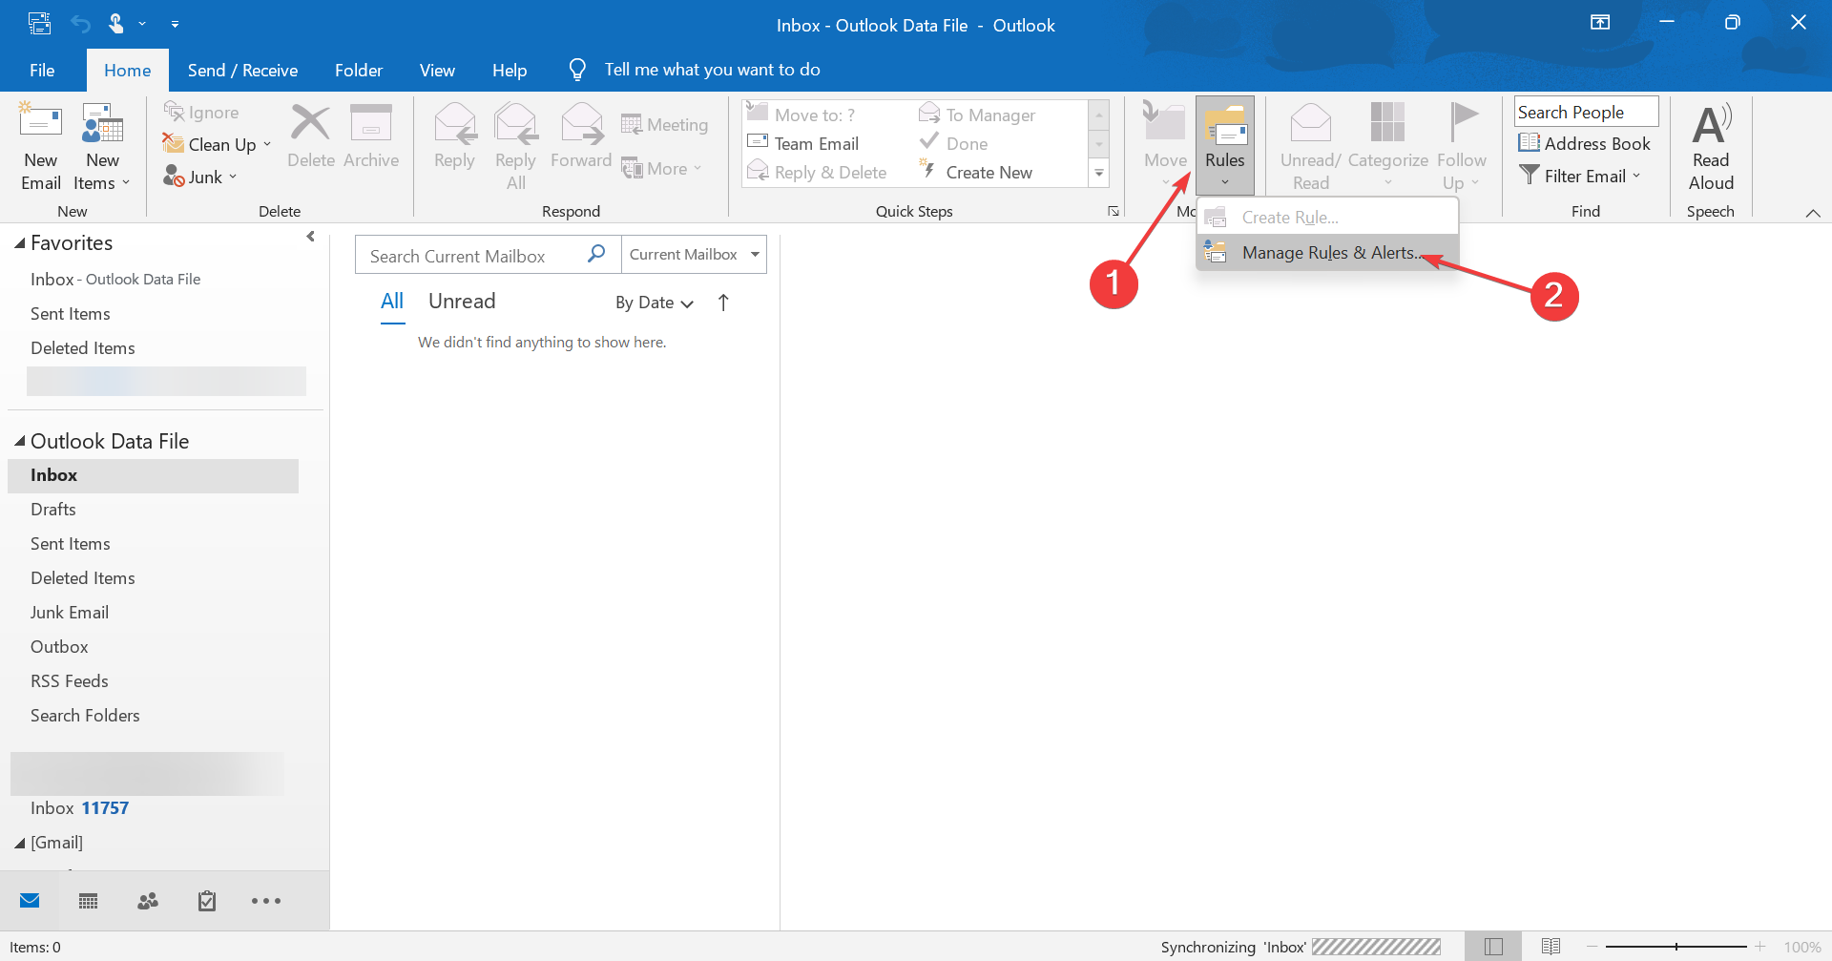Open navigation options ellipsis
The width and height of the screenshot is (1832, 961).
pos(266,900)
